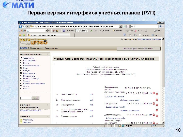Image resolution: width=183 pixels, height=137 pixels.
Task: Collapse the Администрирование block
Action: point(48,54)
